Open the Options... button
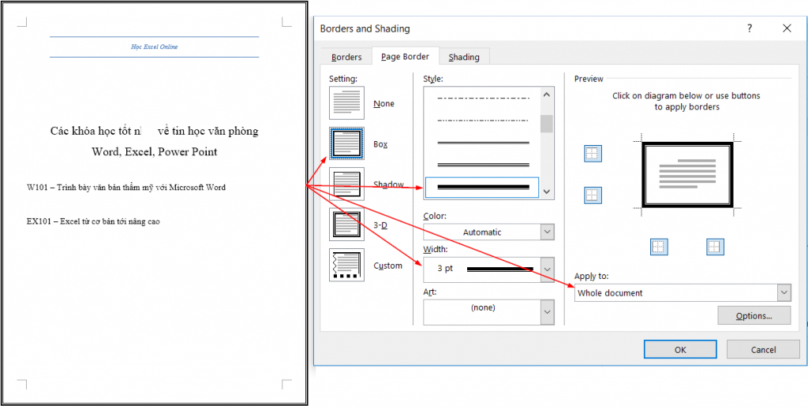The width and height of the screenshot is (808, 409). tap(754, 315)
